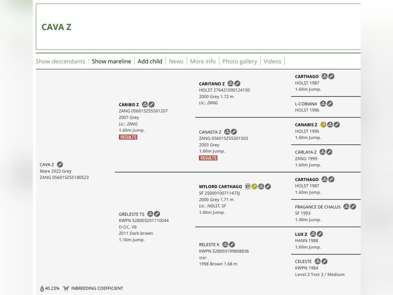Image resolution: width=393 pixels, height=295 pixels.
Task: Click the ET badge beside MYLORD CARTHAGO
Action: pyautogui.click(x=248, y=187)
